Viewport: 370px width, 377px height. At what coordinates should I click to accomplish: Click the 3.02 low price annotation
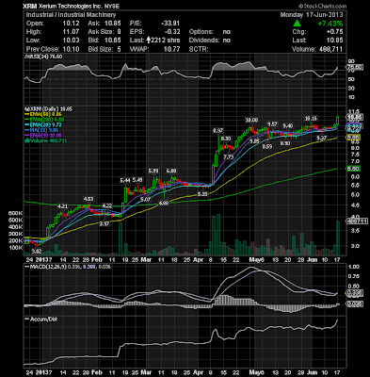pos(37,252)
